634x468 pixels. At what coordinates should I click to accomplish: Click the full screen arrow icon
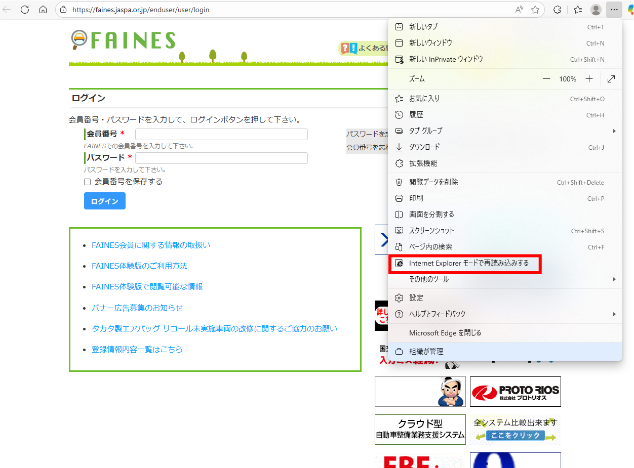click(611, 79)
